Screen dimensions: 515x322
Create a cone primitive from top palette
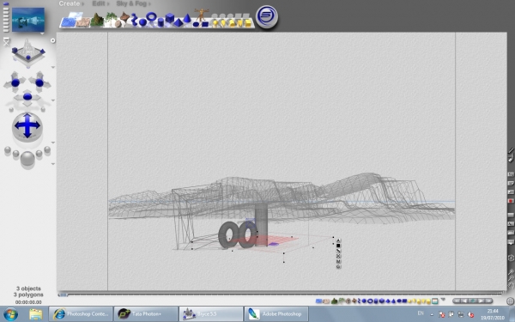tap(187, 18)
